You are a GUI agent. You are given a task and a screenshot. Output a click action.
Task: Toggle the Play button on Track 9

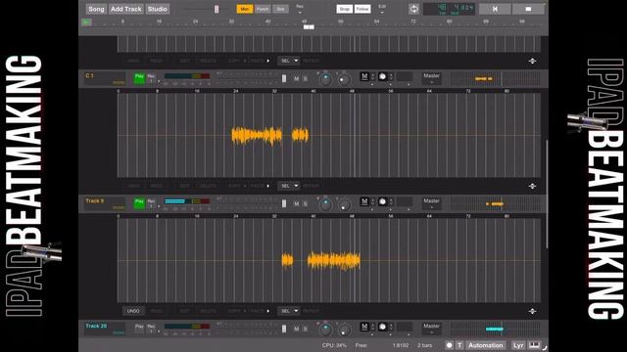click(139, 203)
